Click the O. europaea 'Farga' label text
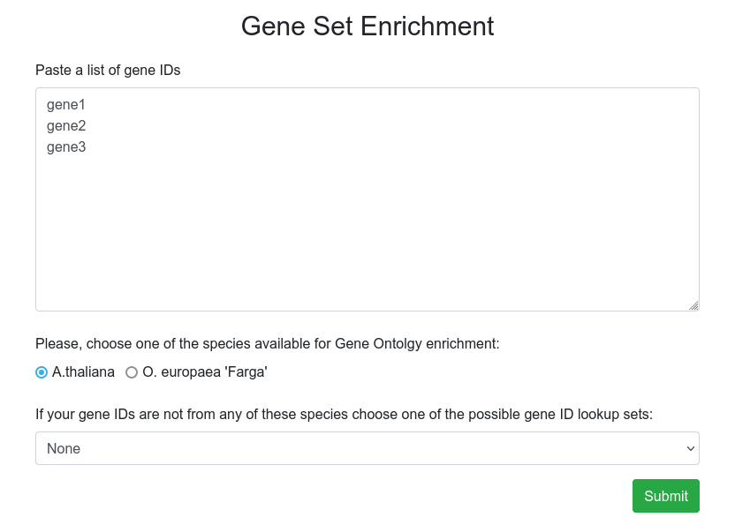Image resolution: width=735 pixels, height=525 pixels. pyautogui.click(x=205, y=371)
